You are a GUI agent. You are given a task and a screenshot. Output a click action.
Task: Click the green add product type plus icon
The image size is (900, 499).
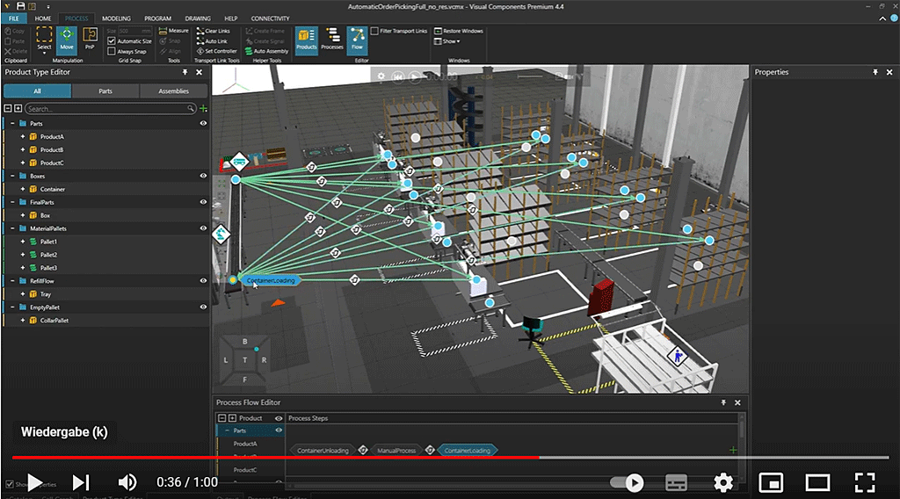click(x=204, y=109)
